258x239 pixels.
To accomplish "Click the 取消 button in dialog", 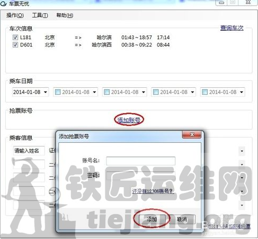I will [182, 219].
